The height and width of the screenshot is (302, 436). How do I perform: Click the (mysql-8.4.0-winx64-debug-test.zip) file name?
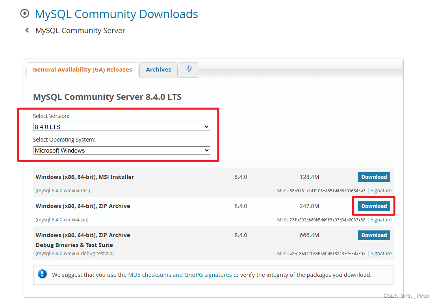click(x=74, y=254)
